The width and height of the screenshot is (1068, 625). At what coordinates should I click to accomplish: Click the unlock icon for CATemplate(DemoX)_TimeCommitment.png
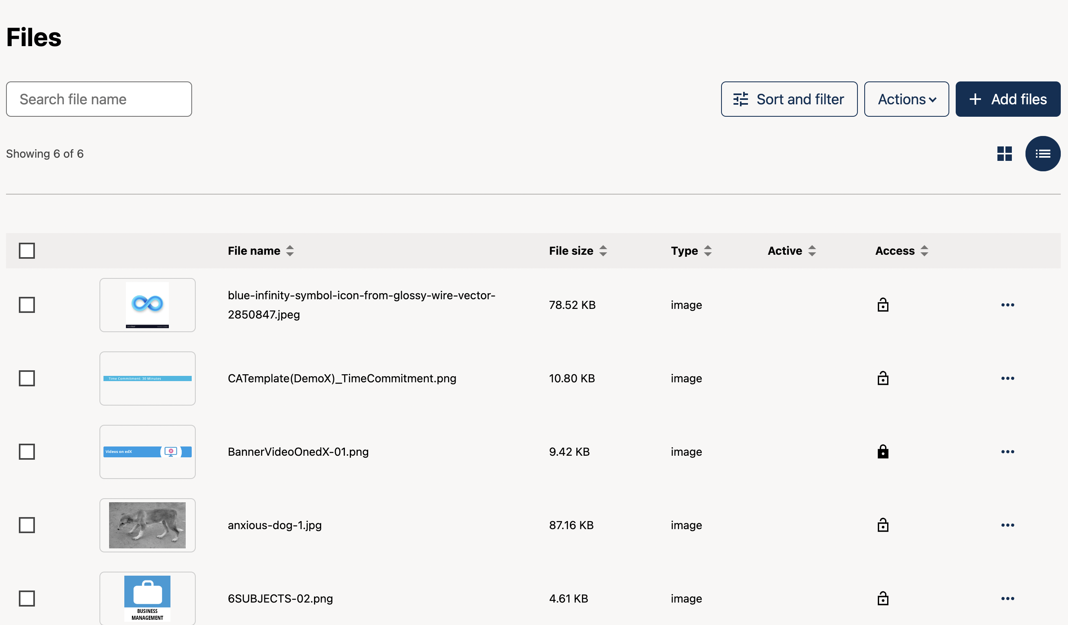pyautogui.click(x=882, y=378)
